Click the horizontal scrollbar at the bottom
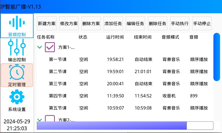Viewport: 222px width, 133px height. pos(112,126)
